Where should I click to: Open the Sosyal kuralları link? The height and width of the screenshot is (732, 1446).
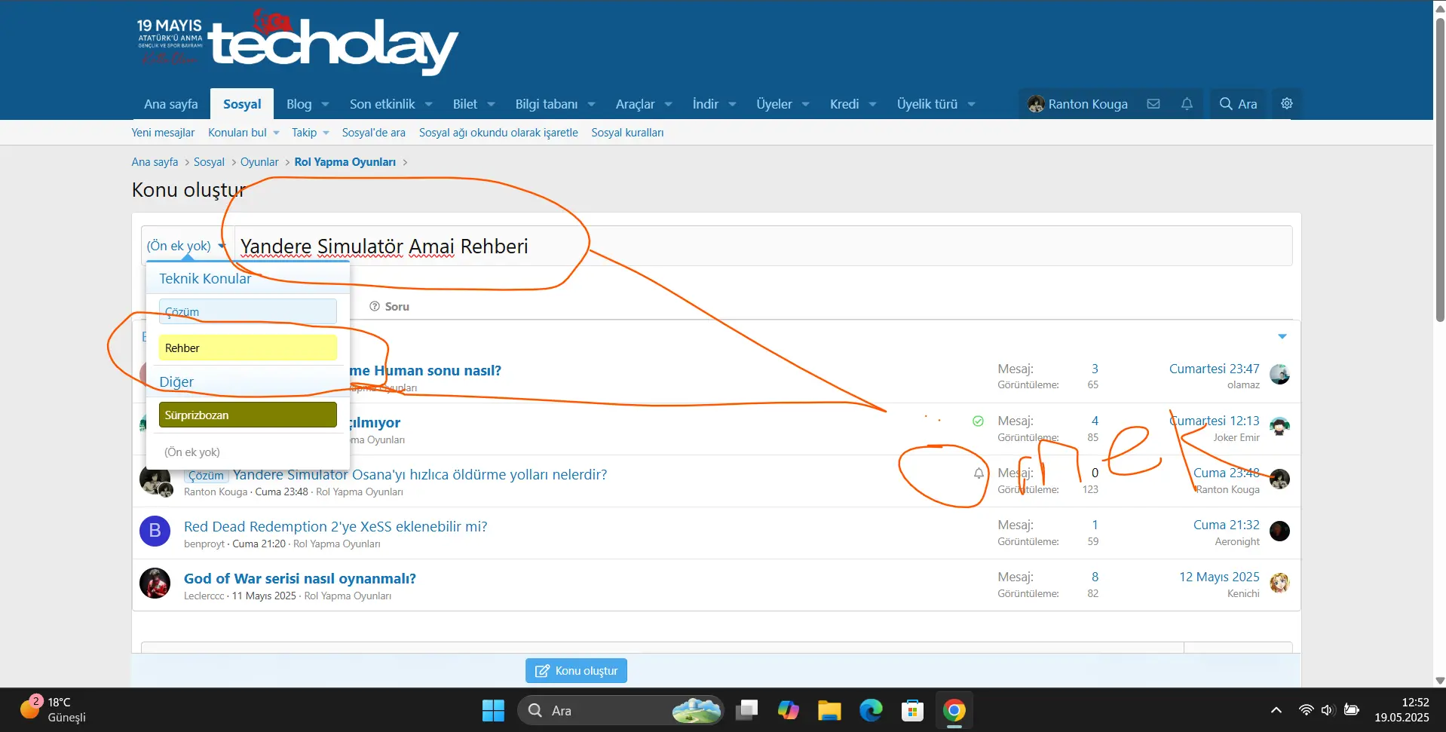coord(627,133)
